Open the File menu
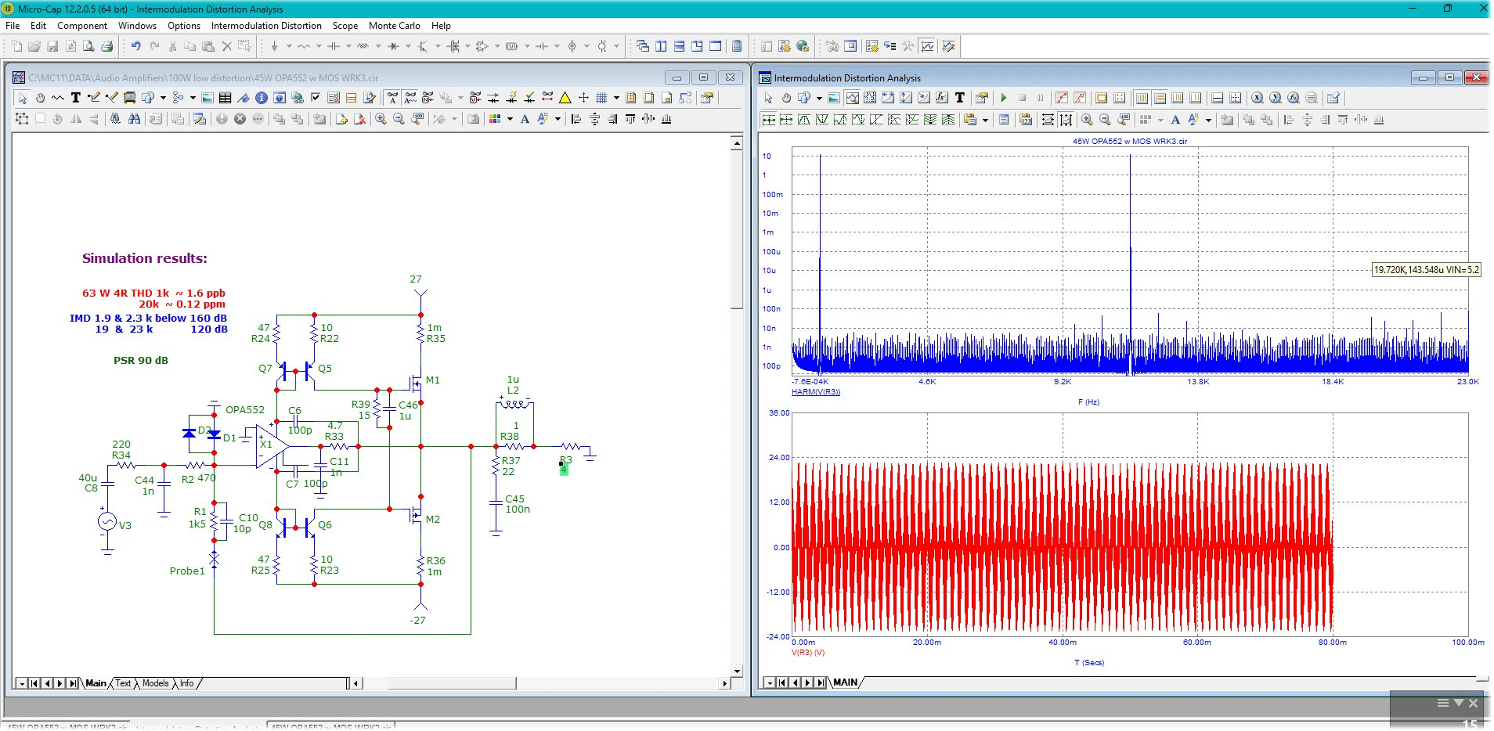The image size is (1494, 731). click(13, 26)
